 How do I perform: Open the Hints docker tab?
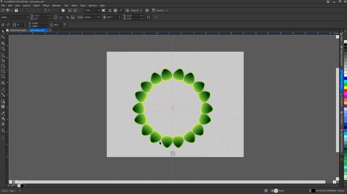point(342,37)
